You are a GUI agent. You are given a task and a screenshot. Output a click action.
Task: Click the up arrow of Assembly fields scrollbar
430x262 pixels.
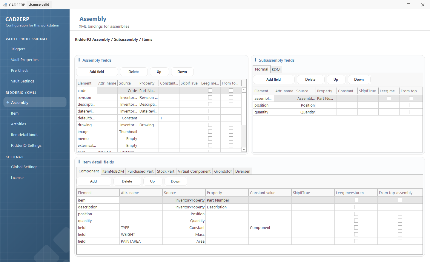pos(244,90)
